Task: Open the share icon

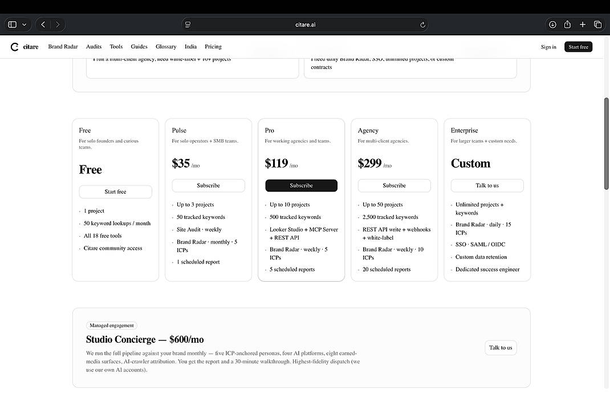Action: tap(567, 25)
